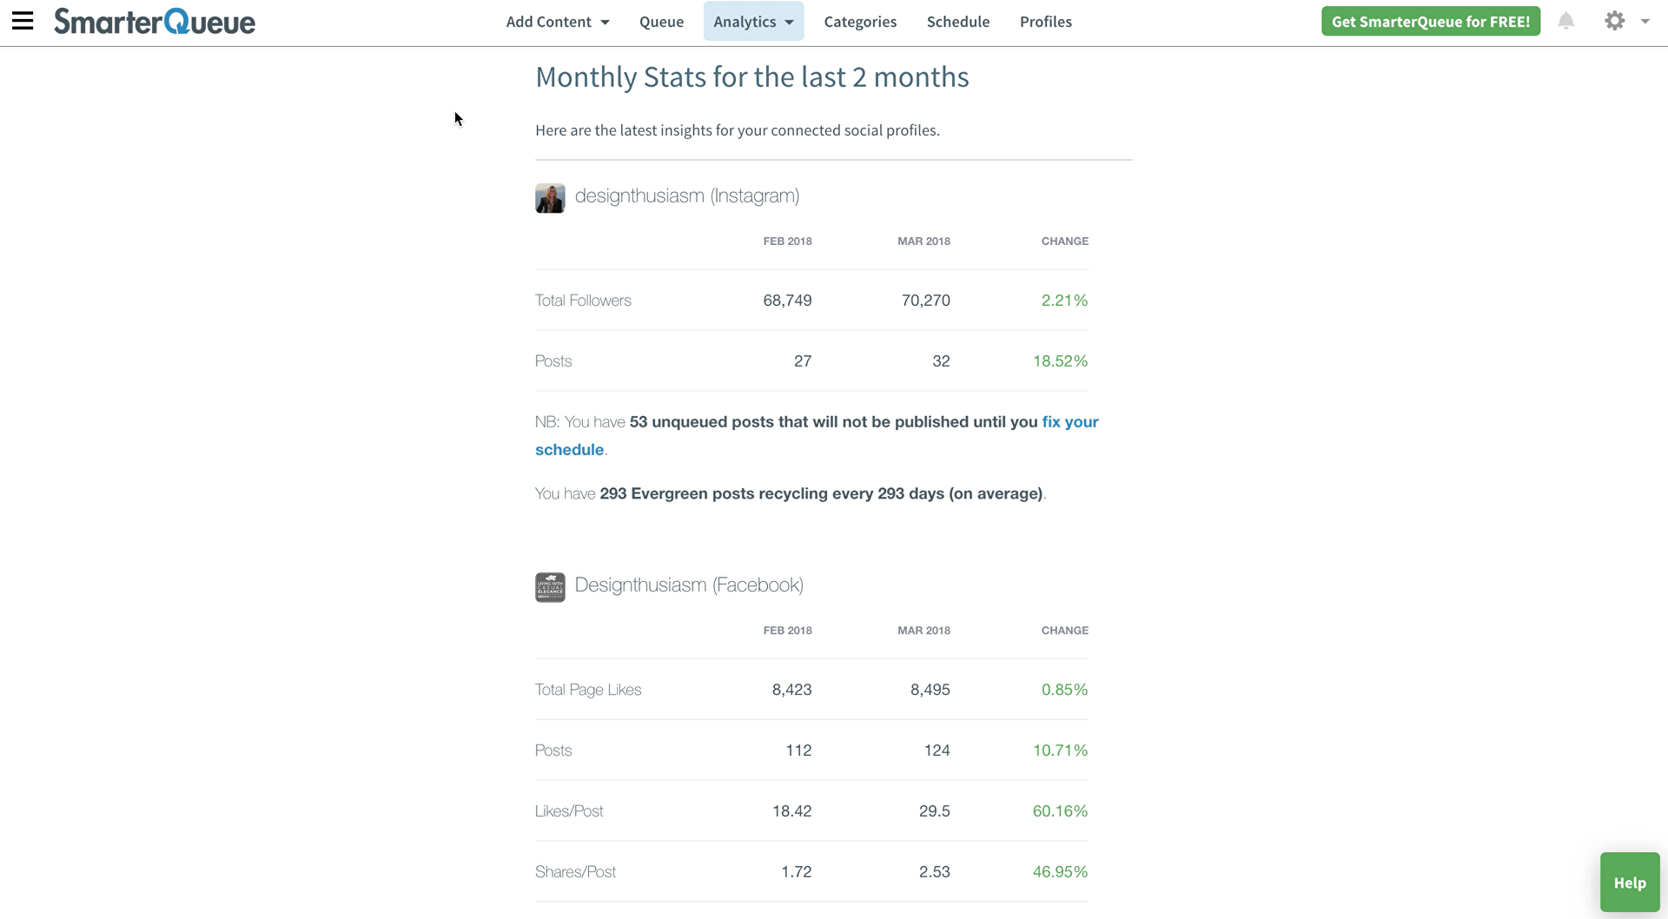Click the Facebook table FEB 2018 header
This screenshot has height=919, width=1668.
tap(787, 631)
